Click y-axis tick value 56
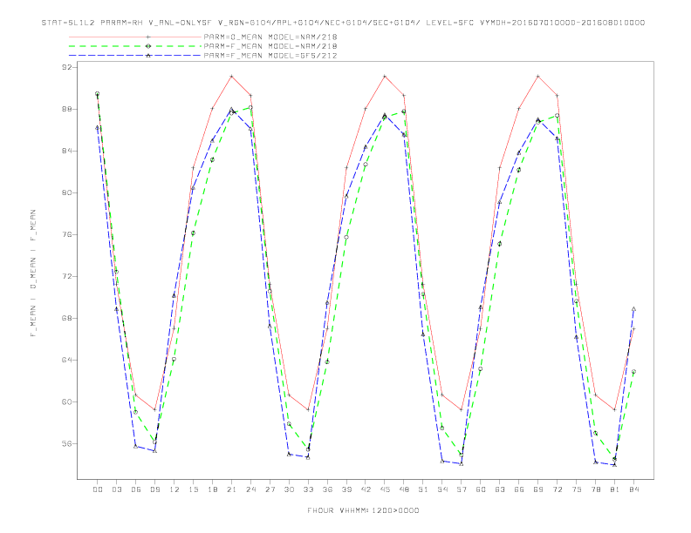The width and height of the screenshot is (691, 533). click(69, 443)
